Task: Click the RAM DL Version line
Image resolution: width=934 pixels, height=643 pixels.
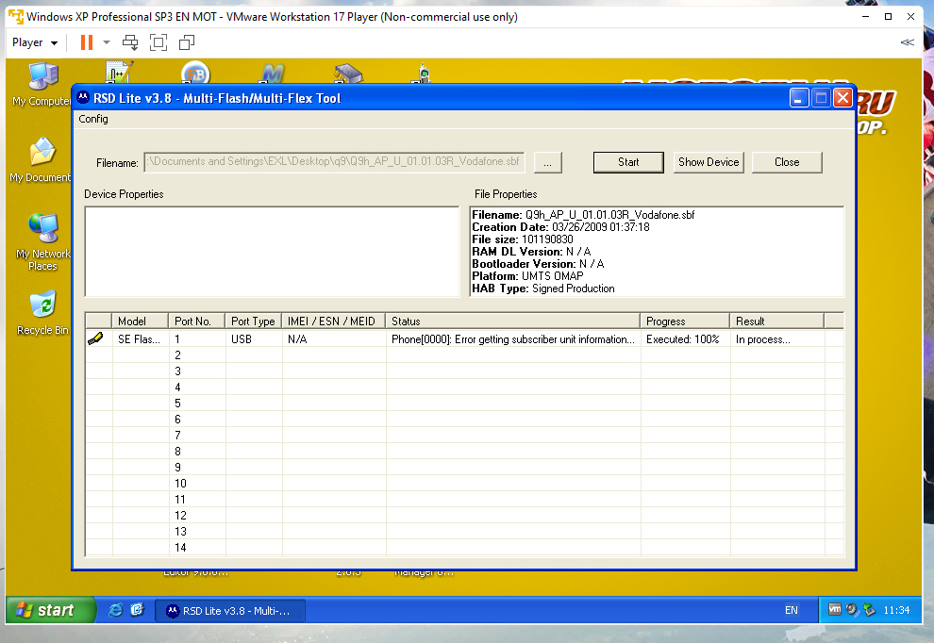Action: point(531,252)
